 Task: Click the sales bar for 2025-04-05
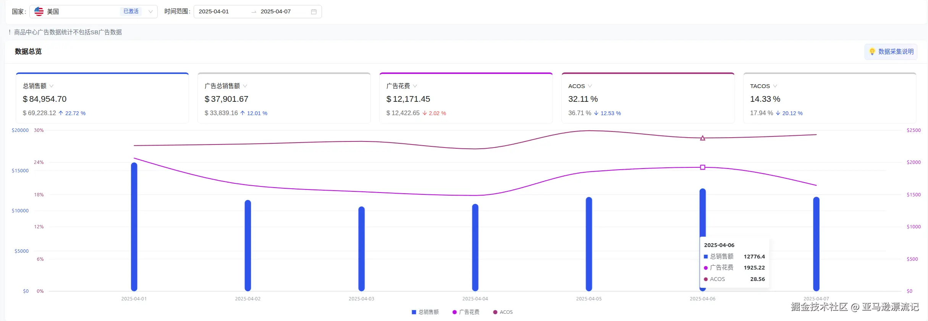589,244
